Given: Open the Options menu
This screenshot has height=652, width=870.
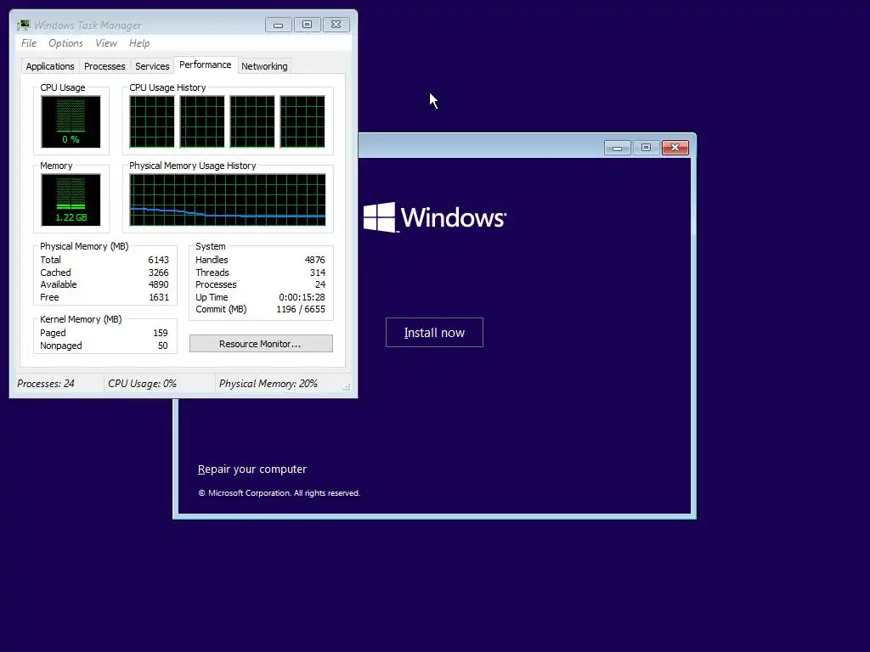Looking at the screenshot, I should point(65,43).
